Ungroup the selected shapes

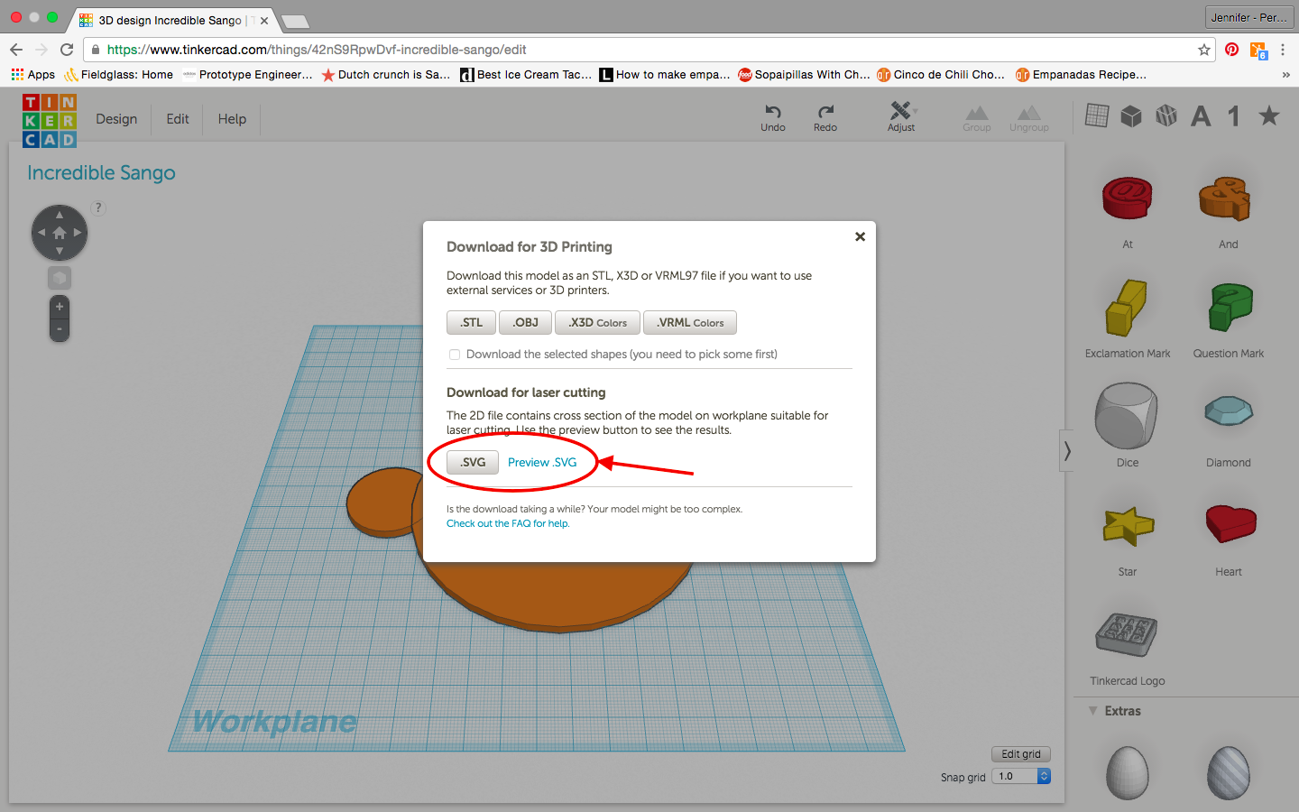pos(1029,119)
